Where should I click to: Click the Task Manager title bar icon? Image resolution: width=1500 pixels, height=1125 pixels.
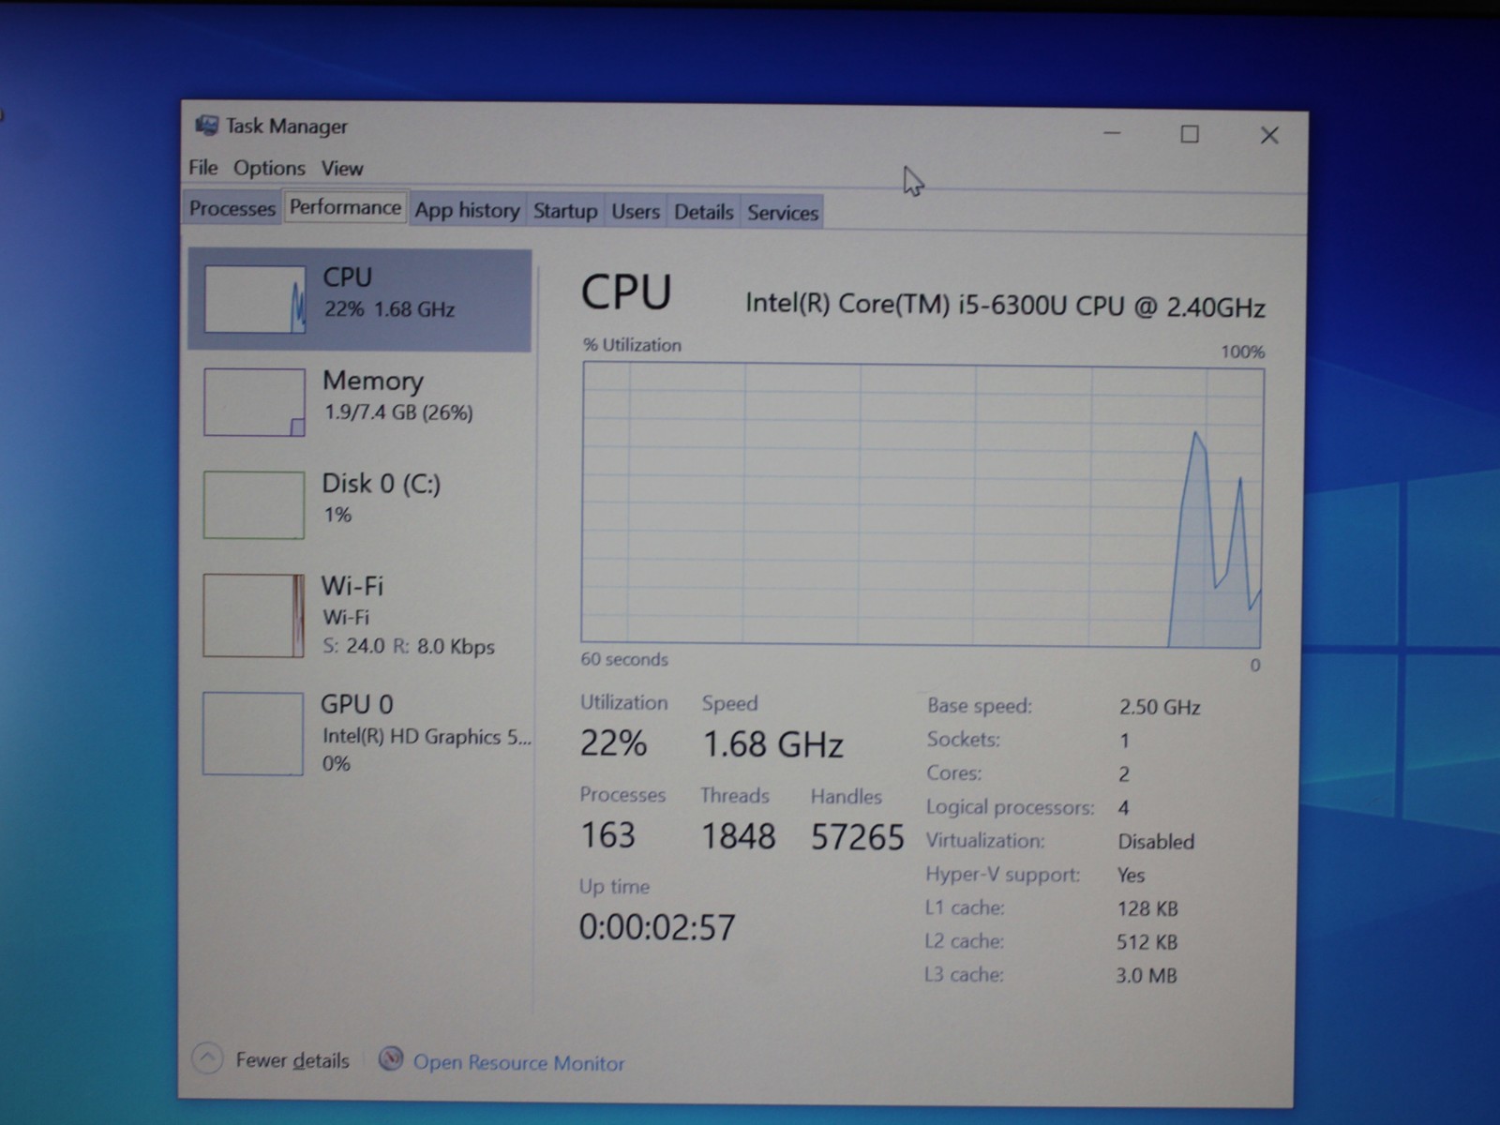206,125
